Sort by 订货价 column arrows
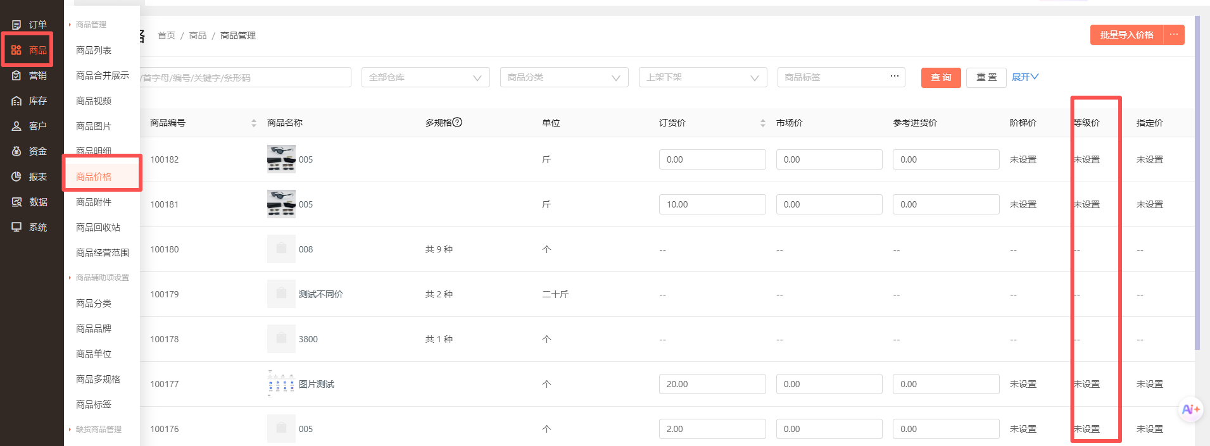This screenshot has width=1210, height=446. coord(763,123)
